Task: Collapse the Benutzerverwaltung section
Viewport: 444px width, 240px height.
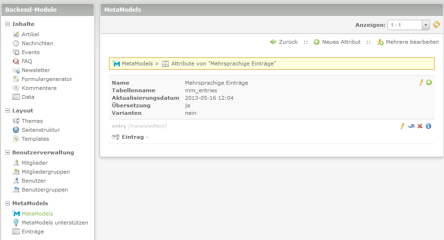Action: point(8,152)
